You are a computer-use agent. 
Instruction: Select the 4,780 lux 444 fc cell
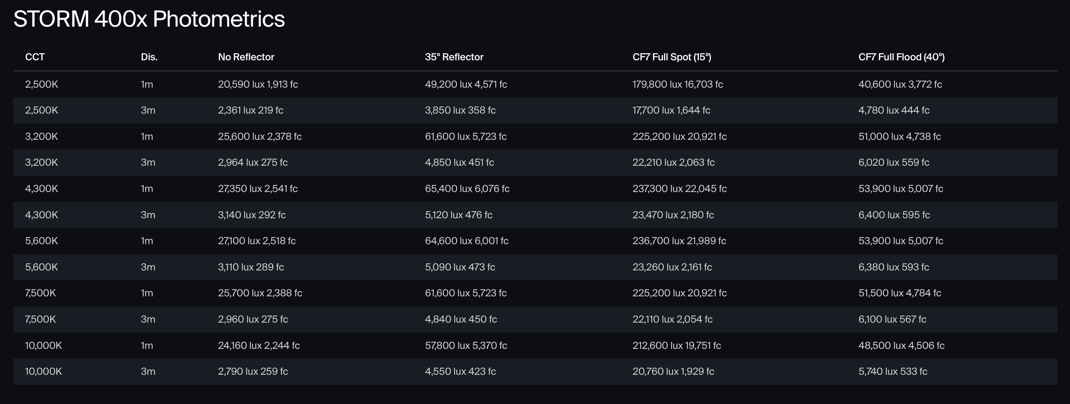[x=894, y=111]
